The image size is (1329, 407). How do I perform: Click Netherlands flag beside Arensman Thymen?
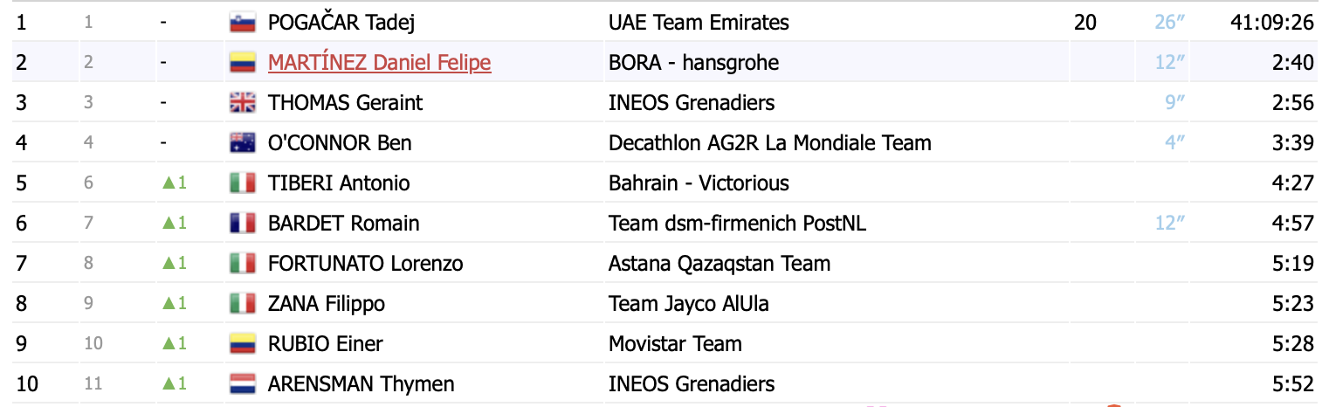point(242,384)
